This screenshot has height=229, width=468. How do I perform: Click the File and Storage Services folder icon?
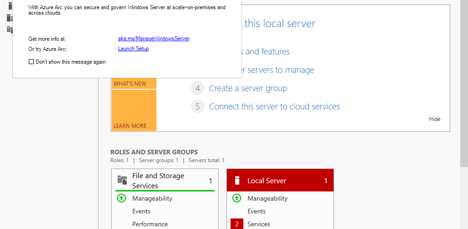(x=122, y=180)
